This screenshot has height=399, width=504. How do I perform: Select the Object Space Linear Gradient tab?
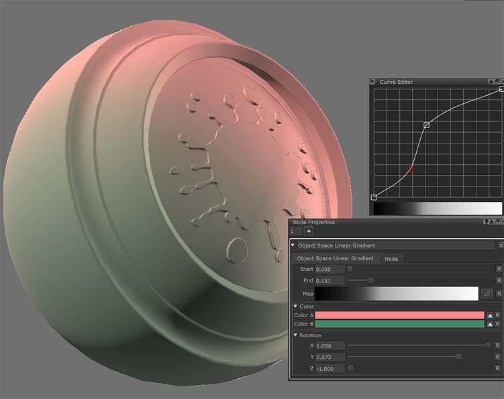(x=335, y=258)
